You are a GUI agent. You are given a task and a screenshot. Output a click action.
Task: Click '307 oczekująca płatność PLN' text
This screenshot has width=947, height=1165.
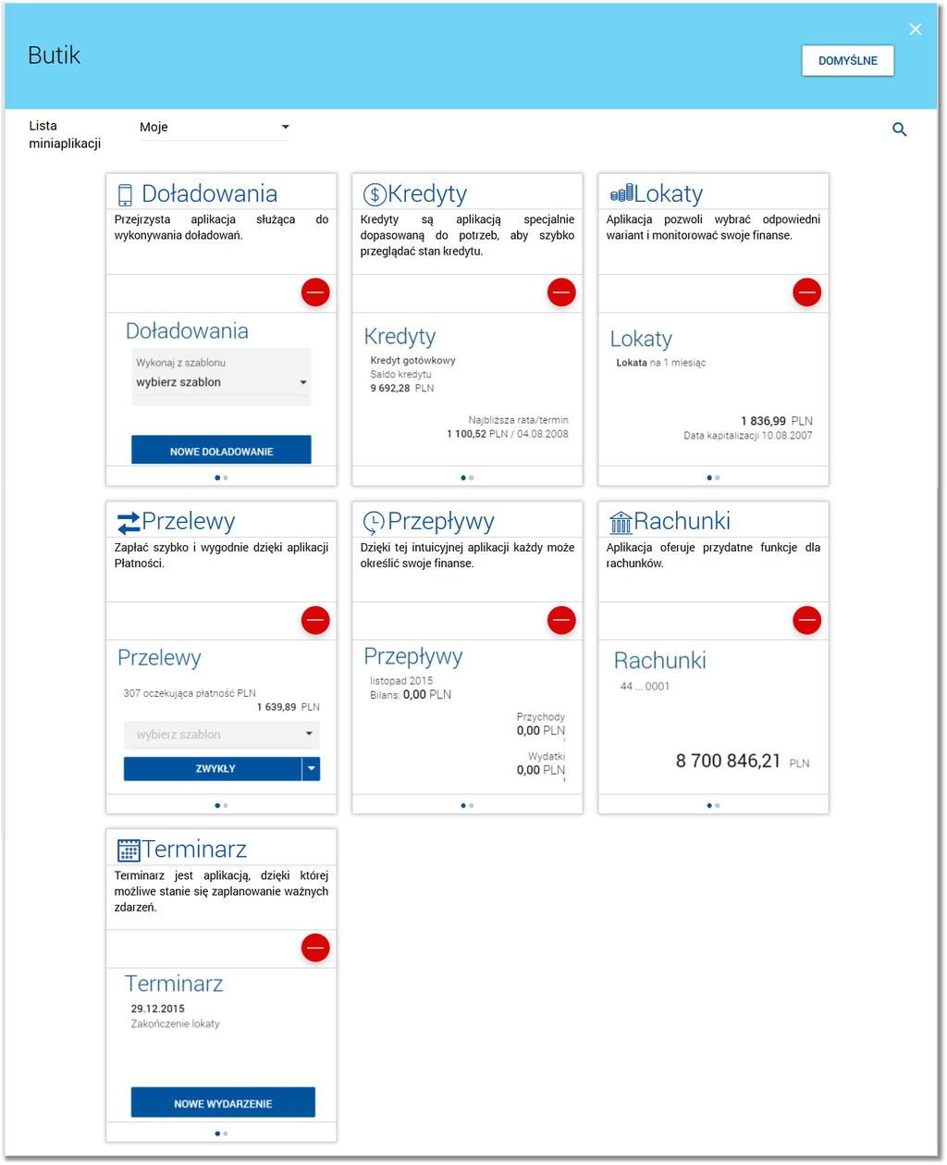[x=190, y=693]
